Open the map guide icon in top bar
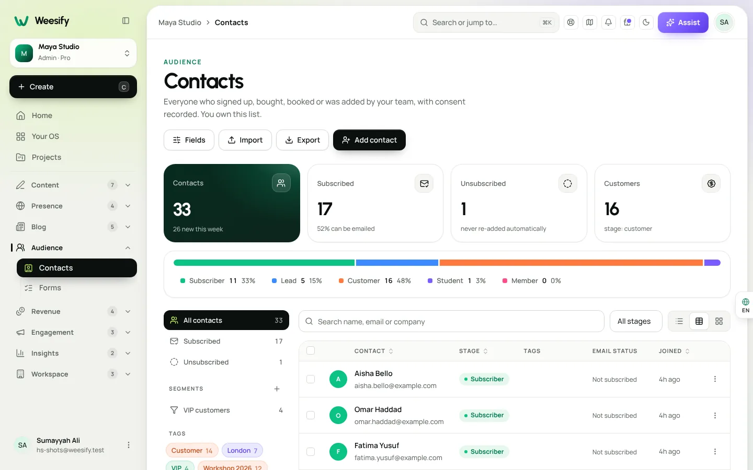This screenshot has width=753, height=470. [590, 22]
